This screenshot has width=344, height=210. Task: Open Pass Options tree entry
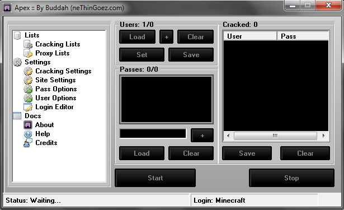[x=56, y=89]
